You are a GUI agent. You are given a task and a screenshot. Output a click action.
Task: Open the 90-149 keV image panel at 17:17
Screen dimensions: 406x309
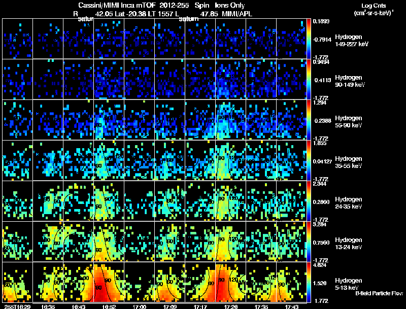point(200,79)
